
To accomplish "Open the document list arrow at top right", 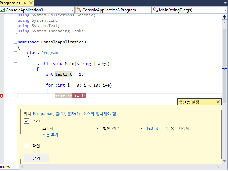I will [225, 3].
